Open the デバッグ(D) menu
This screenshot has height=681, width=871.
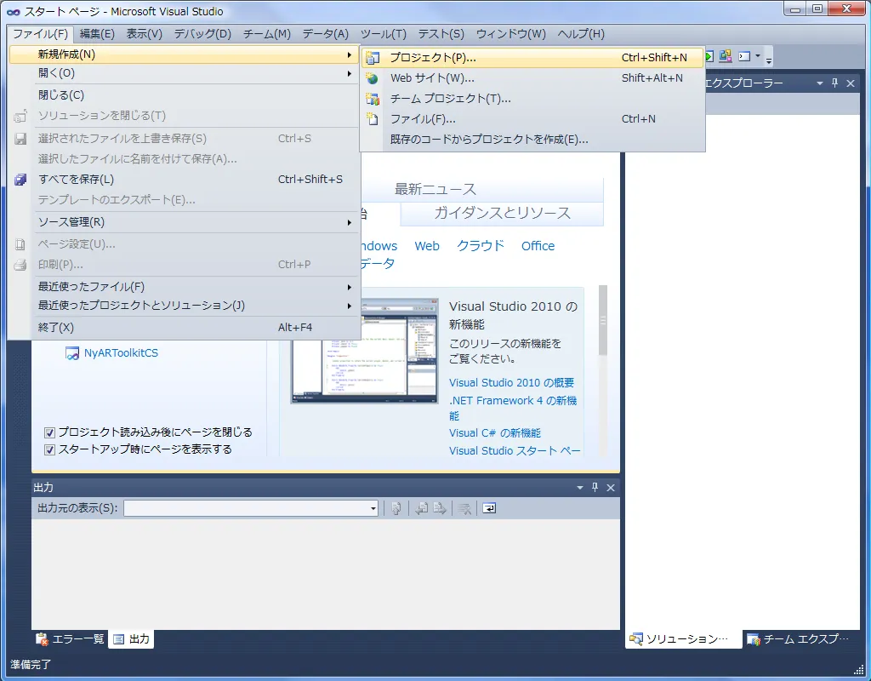[202, 34]
